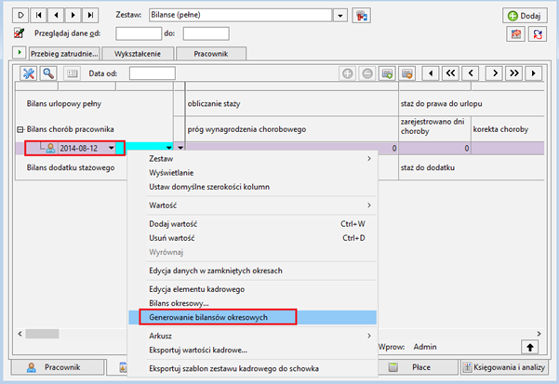The height and width of the screenshot is (384, 559).
Task: Click the magnifier search icon
Action: click(48, 73)
